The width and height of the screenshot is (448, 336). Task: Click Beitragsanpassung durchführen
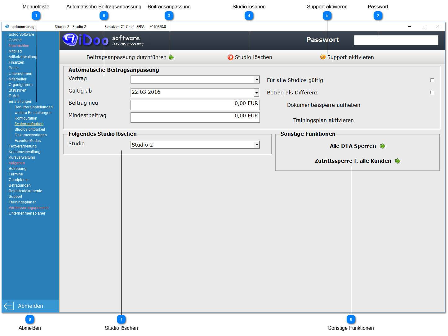click(x=126, y=57)
